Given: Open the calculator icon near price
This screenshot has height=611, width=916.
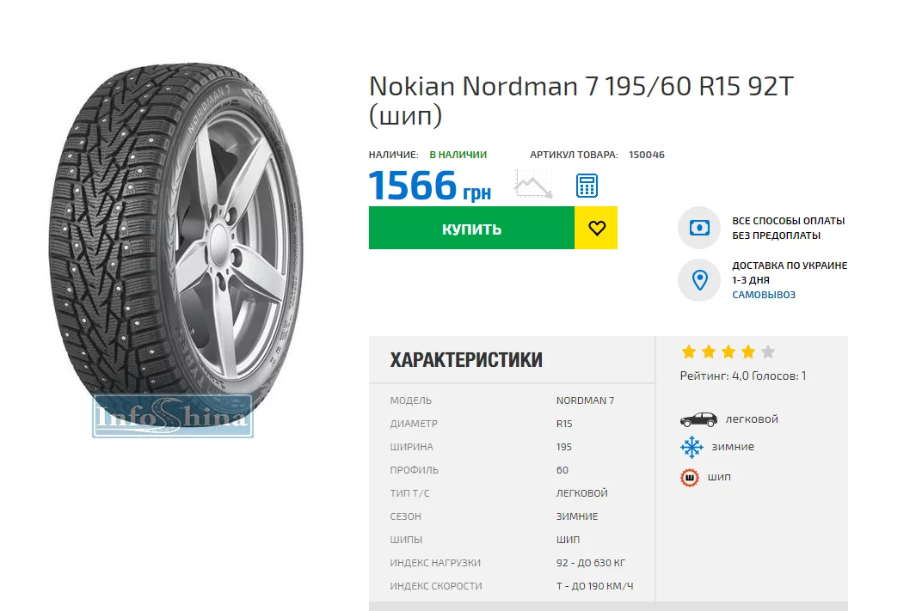Looking at the screenshot, I should click(x=587, y=185).
